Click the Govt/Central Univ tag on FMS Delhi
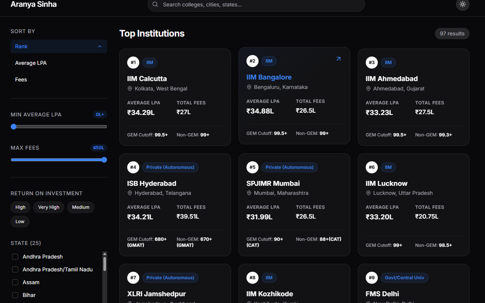This screenshot has width=485, height=303. [x=405, y=278]
